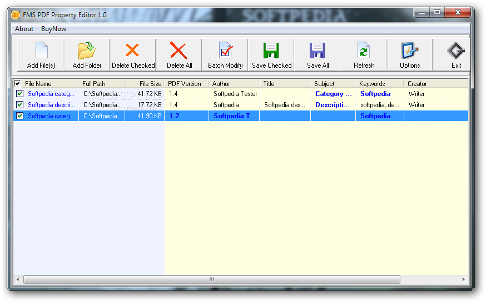The image size is (486, 302).
Task: Select the 17.72 KB file size cell
Action: [150, 104]
